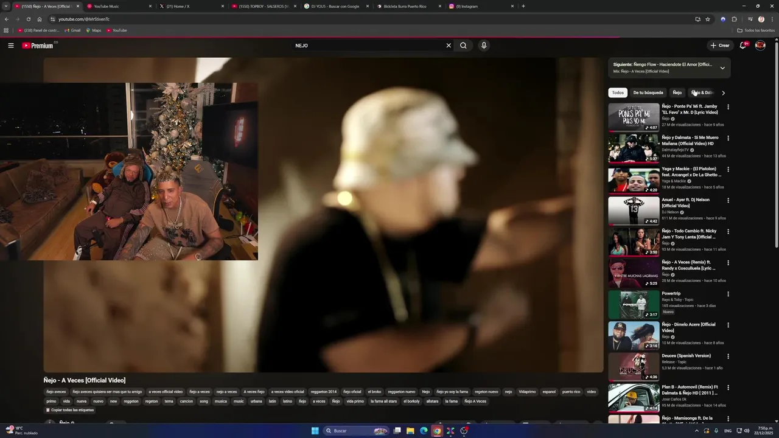Open options for Powertrip video

tap(728, 294)
